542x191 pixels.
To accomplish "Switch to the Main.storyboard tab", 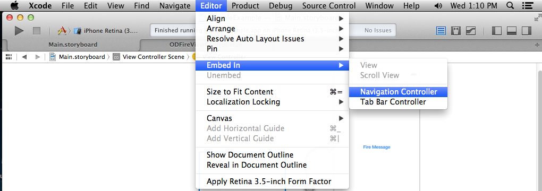I will (x=73, y=45).
